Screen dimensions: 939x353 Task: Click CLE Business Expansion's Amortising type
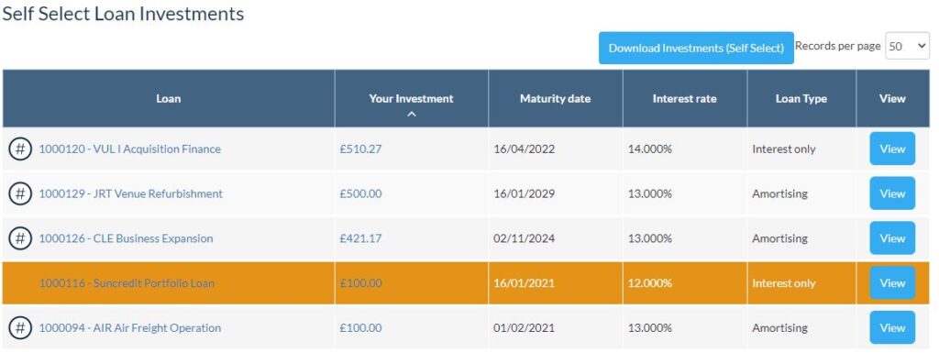pos(779,238)
